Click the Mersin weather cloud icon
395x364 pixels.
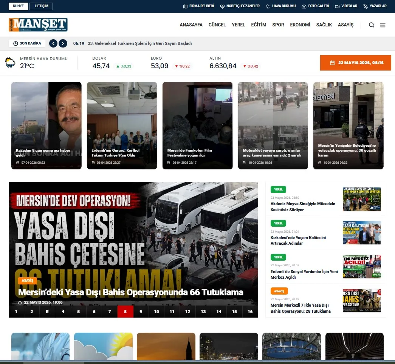[10, 63]
